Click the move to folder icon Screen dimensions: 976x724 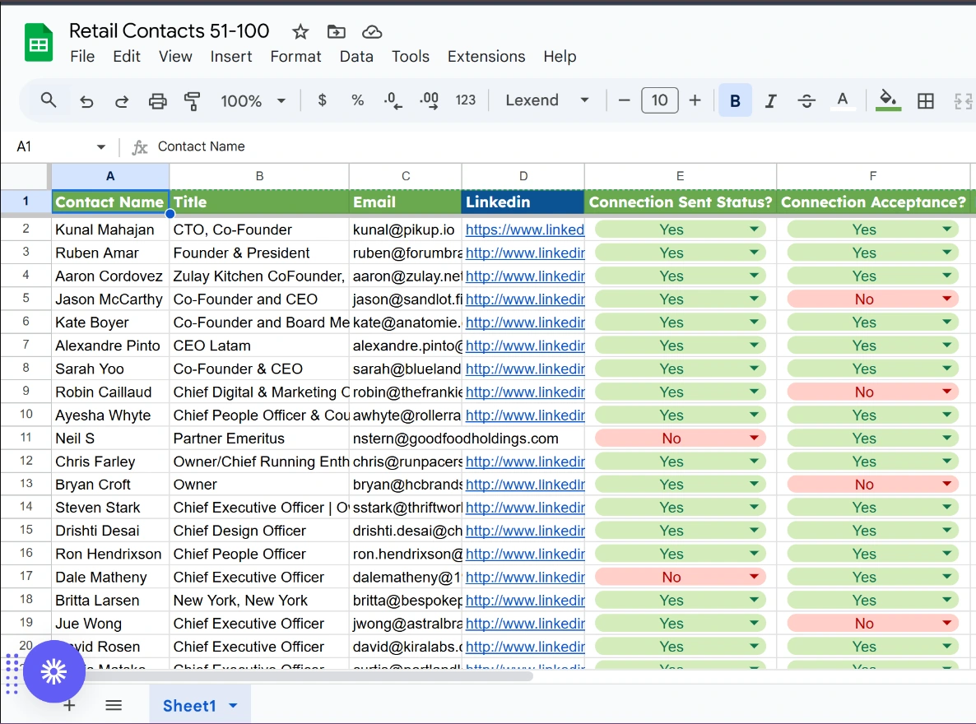[x=336, y=32]
